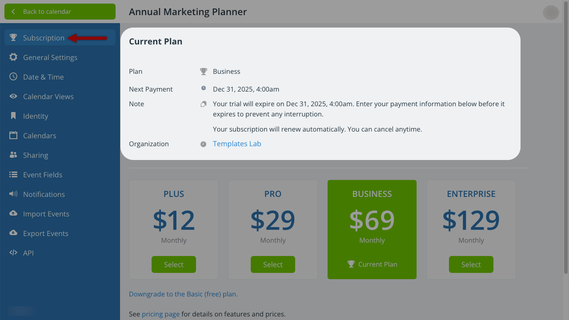This screenshot has height=320, width=569.
Task: Click the trophy icon beside Business plan
Action: 204,72
